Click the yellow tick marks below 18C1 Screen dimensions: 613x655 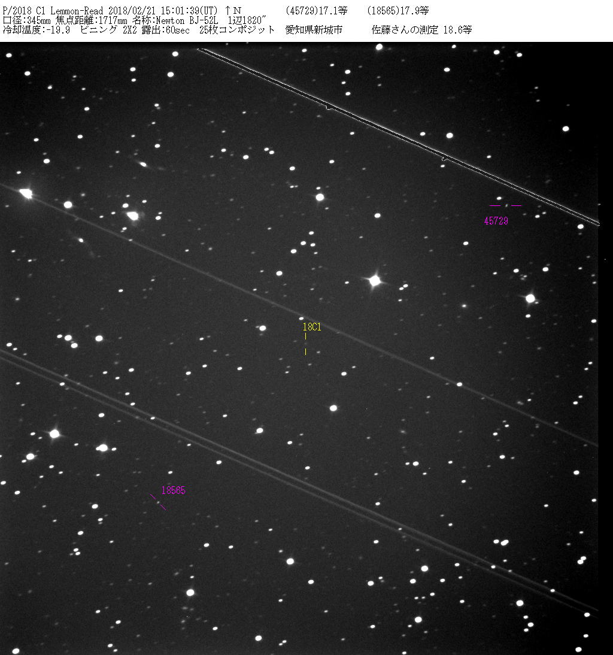tap(305, 344)
